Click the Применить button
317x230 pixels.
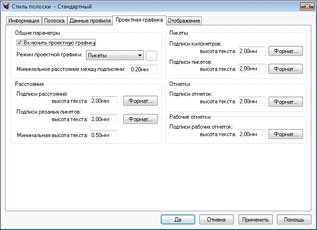click(255, 220)
